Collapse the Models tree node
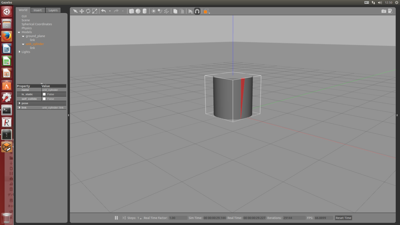This screenshot has height=225, width=400. [x=19, y=32]
